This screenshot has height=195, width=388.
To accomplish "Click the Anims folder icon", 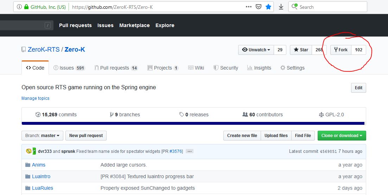I will 28,165.
